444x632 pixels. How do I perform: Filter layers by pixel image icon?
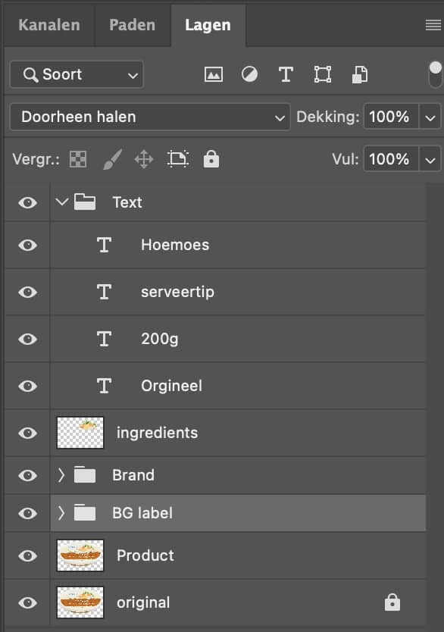click(213, 74)
